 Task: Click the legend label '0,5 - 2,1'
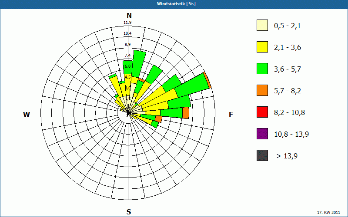pyautogui.click(x=287, y=26)
